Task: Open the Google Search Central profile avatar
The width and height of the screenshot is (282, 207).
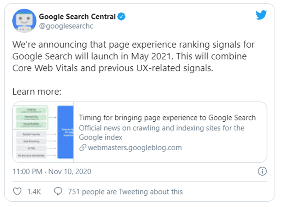Action: click(24, 21)
